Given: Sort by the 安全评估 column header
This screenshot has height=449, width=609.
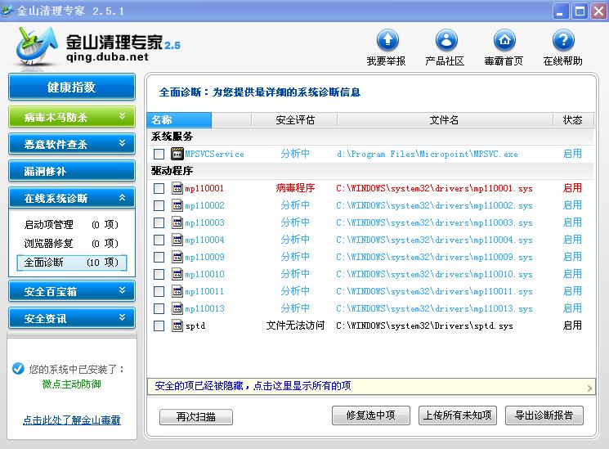Looking at the screenshot, I should (295, 120).
